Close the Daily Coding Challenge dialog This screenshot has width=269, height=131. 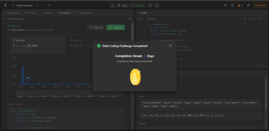click(x=170, y=46)
